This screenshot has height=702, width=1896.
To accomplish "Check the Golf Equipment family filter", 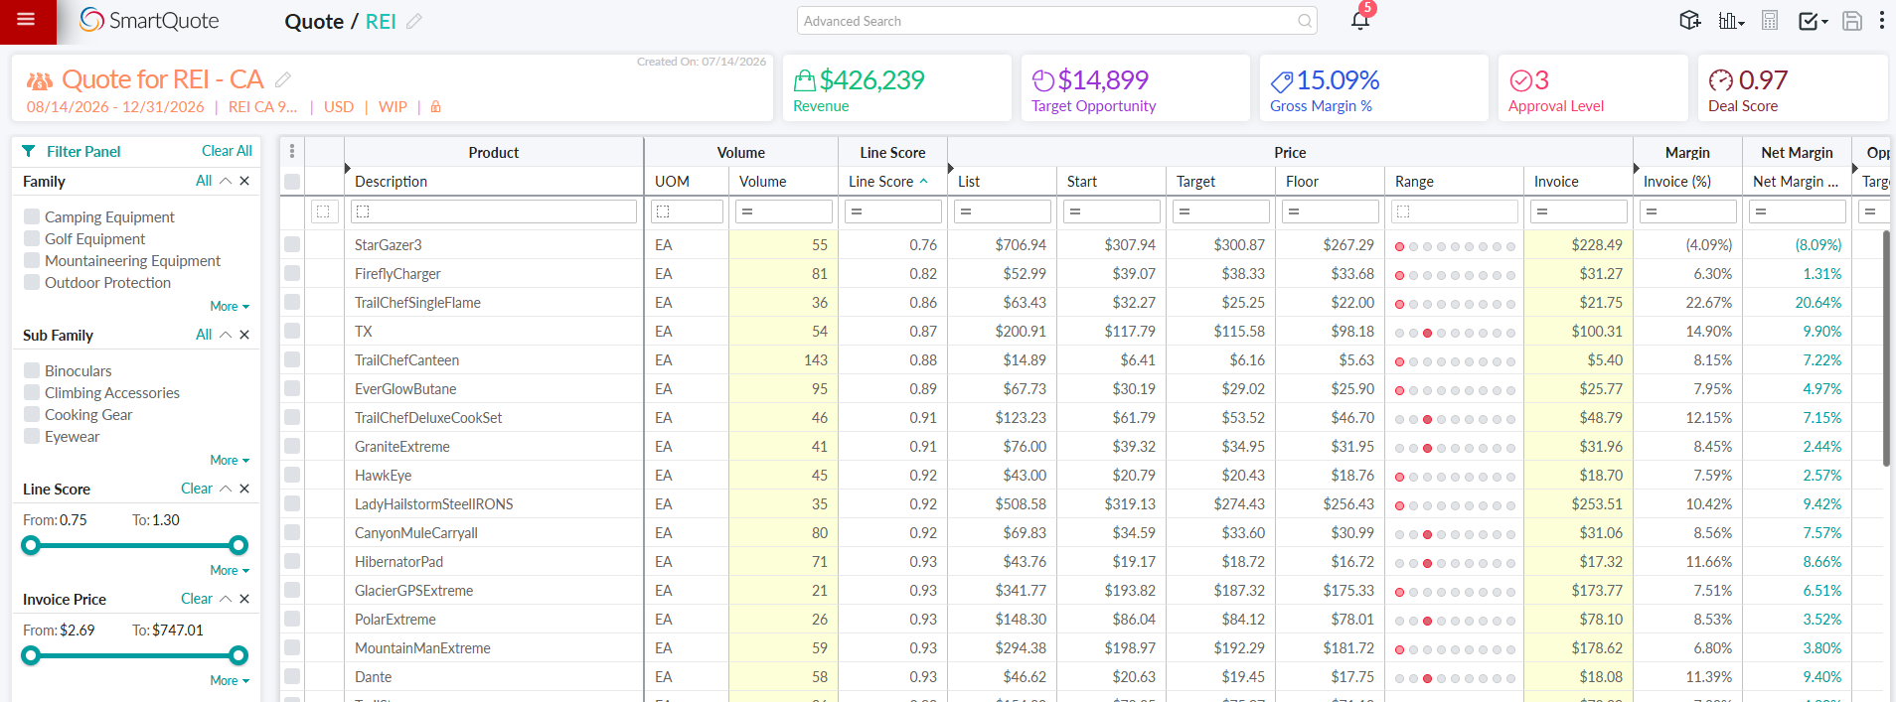I will click(x=32, y=238).
